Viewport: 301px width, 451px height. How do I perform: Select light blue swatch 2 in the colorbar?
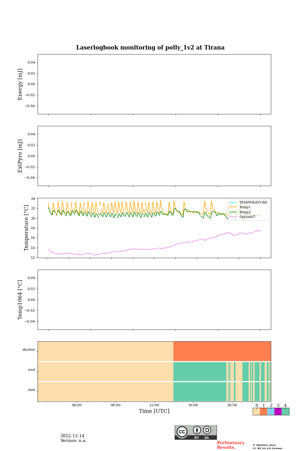[271, 412]
